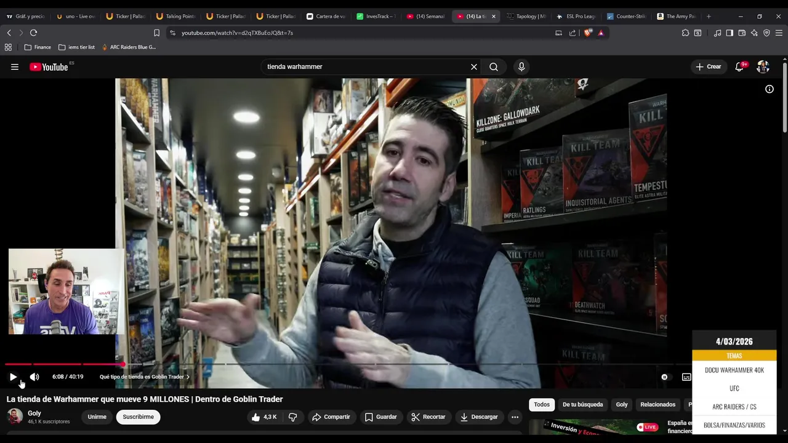788x443 pixels.
Task: Expand chapter Qué tipo de tienda es Goblin Trader
Action: click(x=145, y=377)
